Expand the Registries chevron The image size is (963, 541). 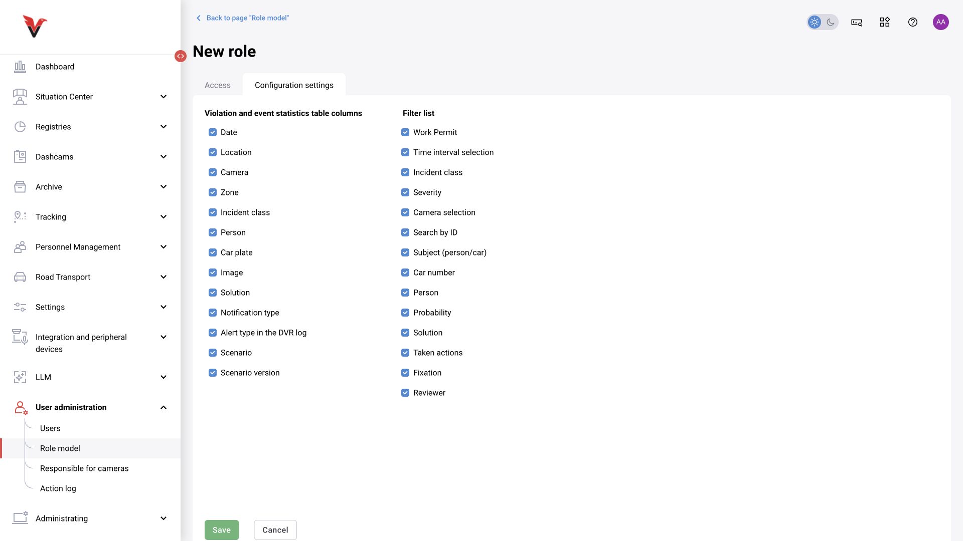click(164, 127)
